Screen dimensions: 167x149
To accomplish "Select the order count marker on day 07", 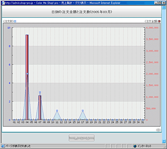I will pos(40,92).
